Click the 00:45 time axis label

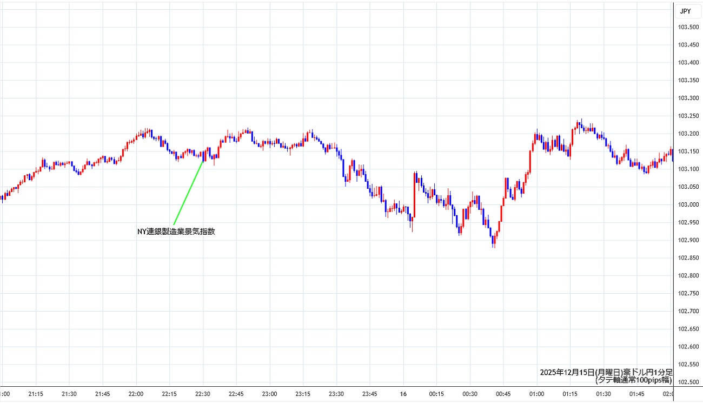[x=503, y=394]
